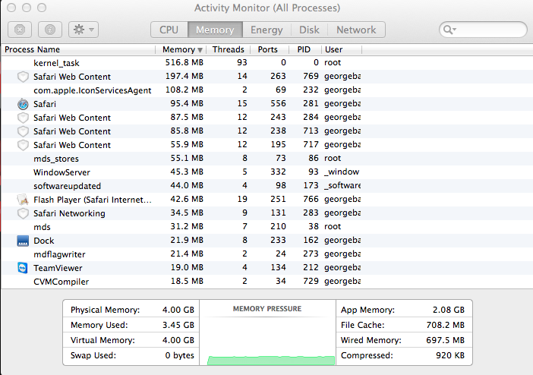The height and width of the screenshot is (375, 533).
Task: Click the shield icon of PID 769
Action: [23, 77]
